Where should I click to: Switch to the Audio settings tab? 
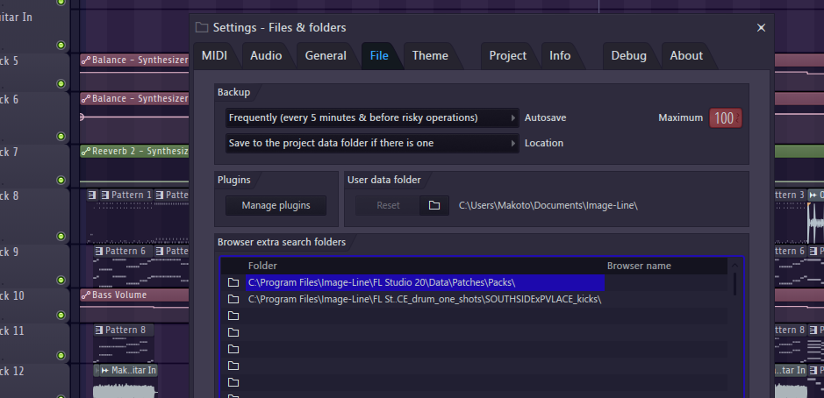click(x=266, y=55)
